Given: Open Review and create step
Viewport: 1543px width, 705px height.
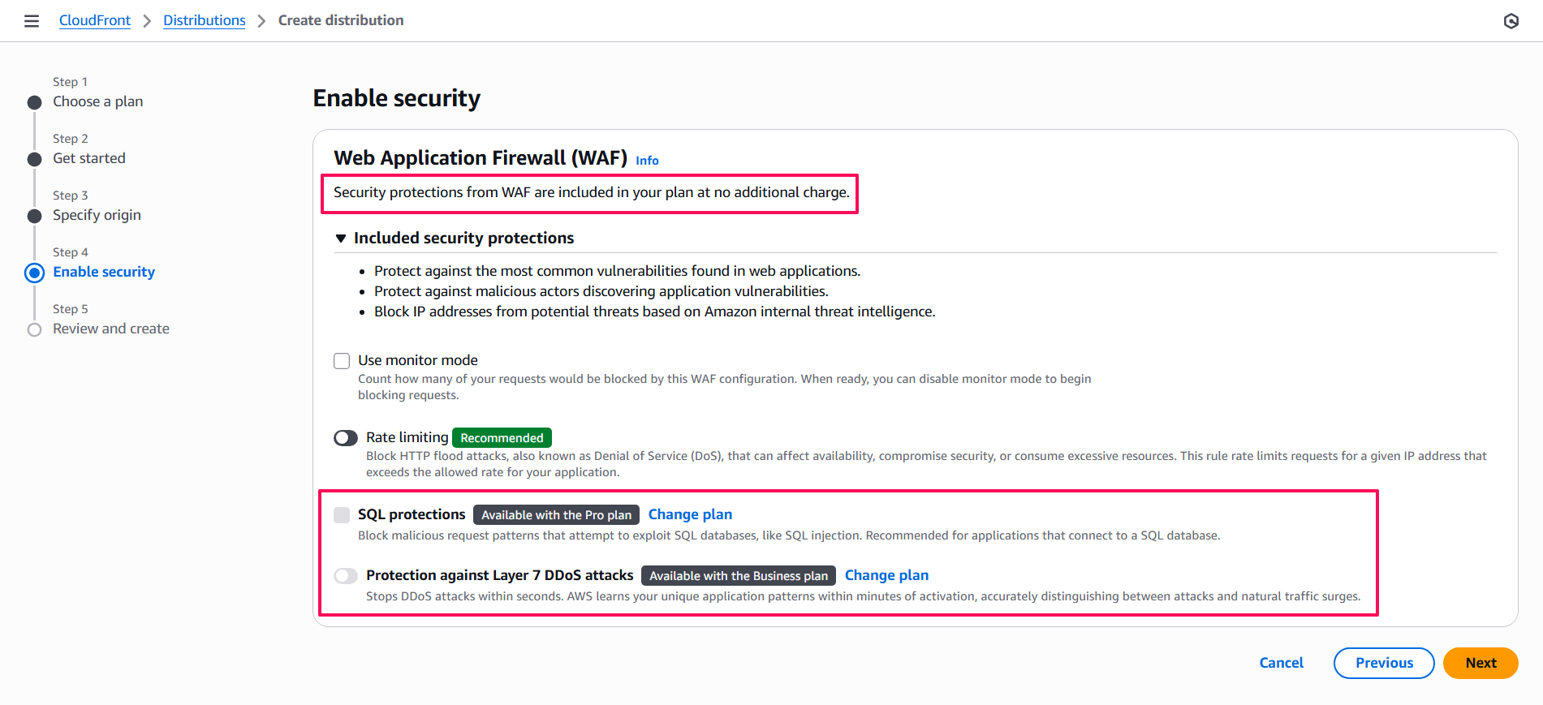Looking at the screenshot, I should coord(111,329).
